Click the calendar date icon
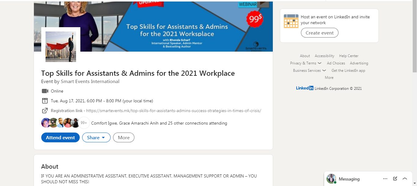Image resolution: width=417 pixels, height=186 pixels. 45,101
